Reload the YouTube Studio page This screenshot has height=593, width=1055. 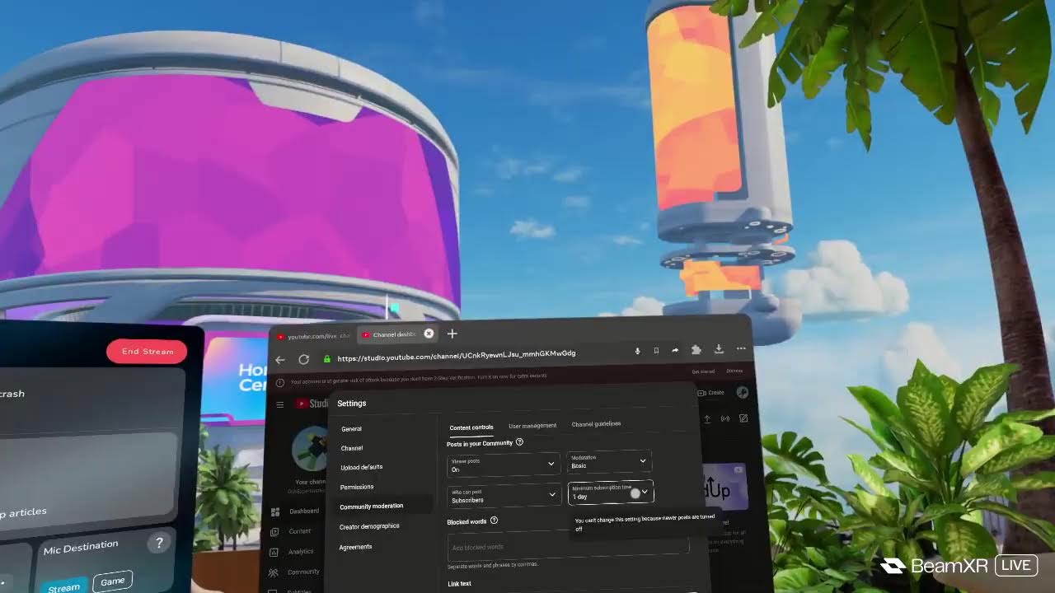[303, 360]
